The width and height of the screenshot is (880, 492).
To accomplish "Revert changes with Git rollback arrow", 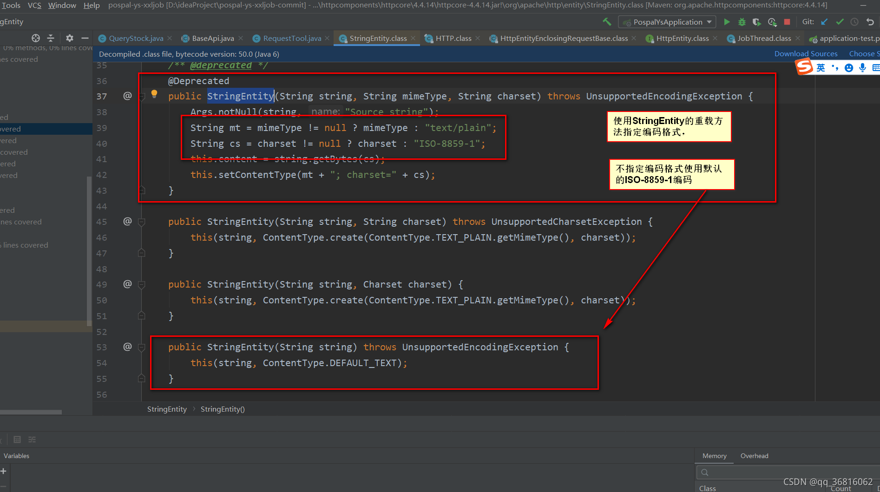I will pos(870,22).
